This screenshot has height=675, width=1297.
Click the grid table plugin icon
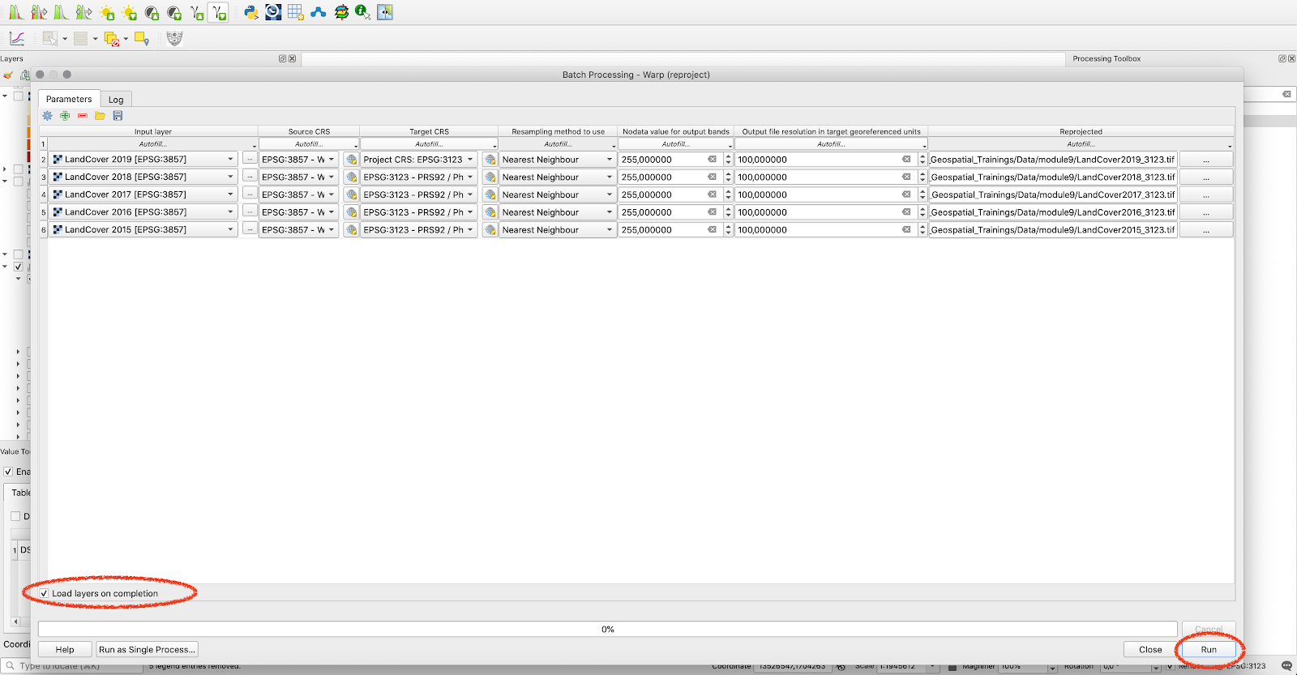click(x=296, y=12)
